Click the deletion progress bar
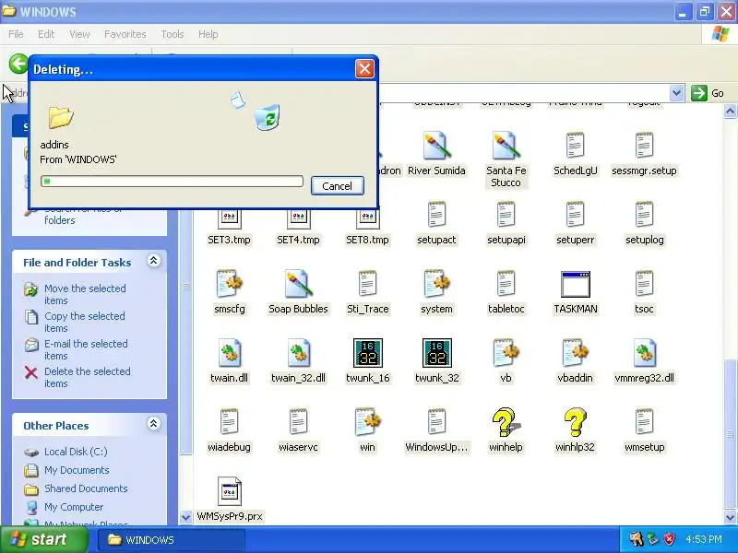This screenshot has height=553, width=738. pos(172,181)
